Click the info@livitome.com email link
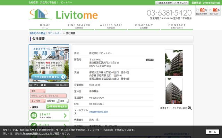Screen dimensions: 222x138 pyautogui.click(x=99, y=112)
